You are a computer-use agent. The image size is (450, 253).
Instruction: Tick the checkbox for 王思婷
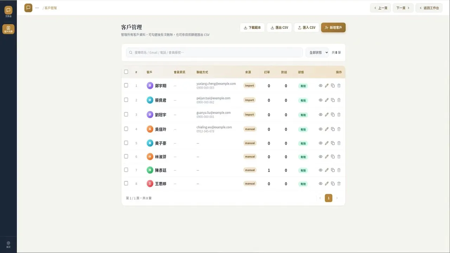pyautogui.click(x=126, y=183)
